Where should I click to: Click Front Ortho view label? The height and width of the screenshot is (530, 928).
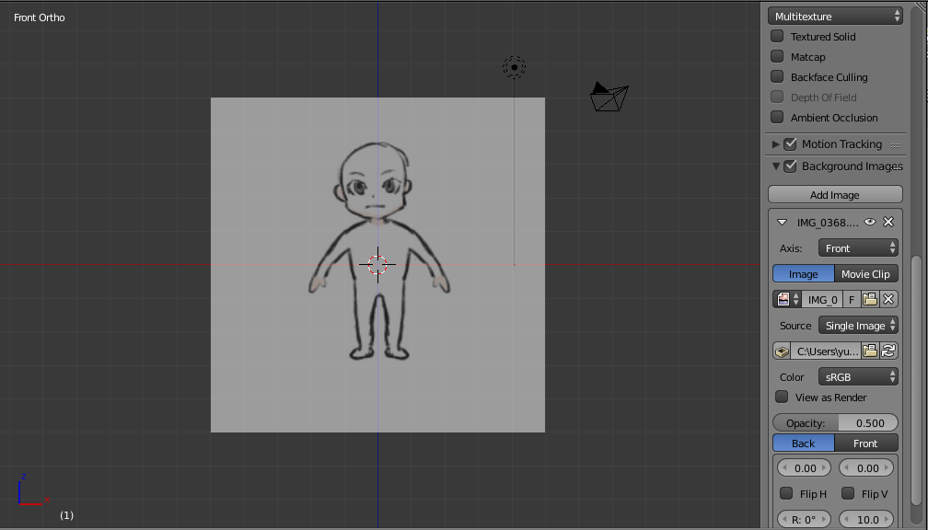tap(40, 17)
